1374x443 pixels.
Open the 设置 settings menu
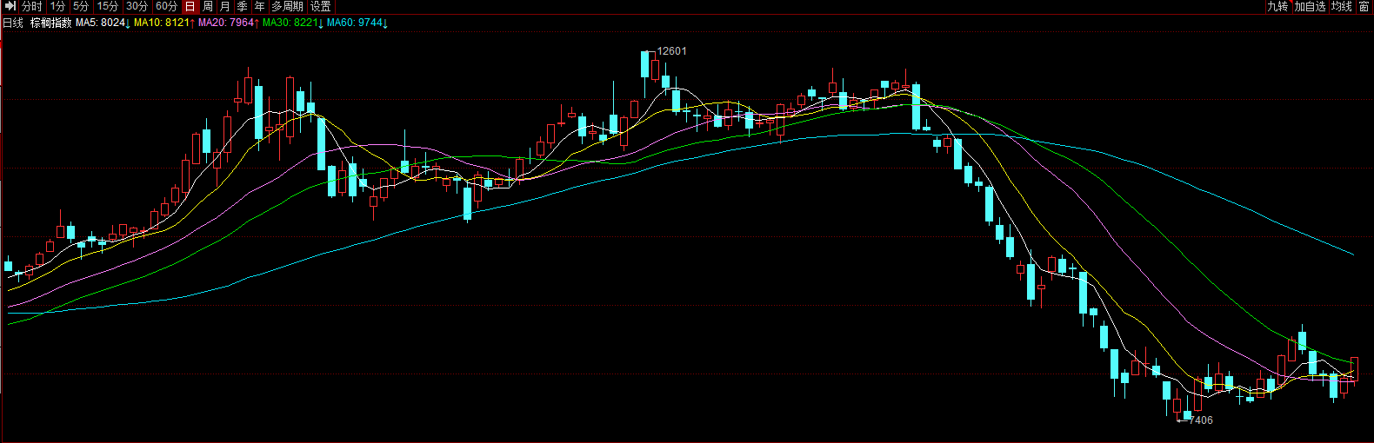(x=321, y=6)
